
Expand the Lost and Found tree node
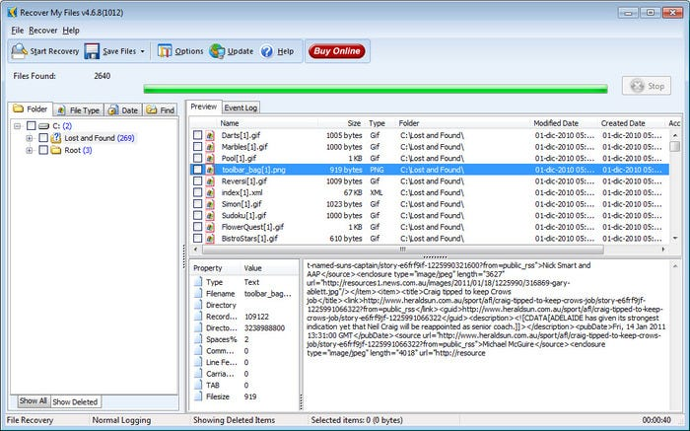(x=30, y=138)
